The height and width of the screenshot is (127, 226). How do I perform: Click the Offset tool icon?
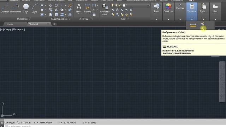pos(70,14)
